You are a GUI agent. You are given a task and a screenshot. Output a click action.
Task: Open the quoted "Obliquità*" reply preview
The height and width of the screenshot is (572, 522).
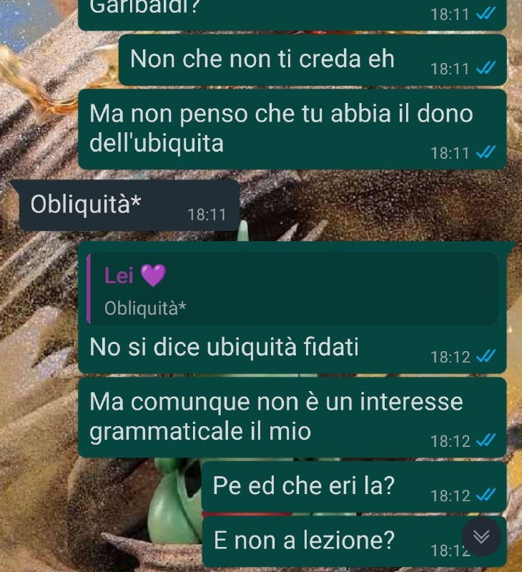[x=292, y=289]
